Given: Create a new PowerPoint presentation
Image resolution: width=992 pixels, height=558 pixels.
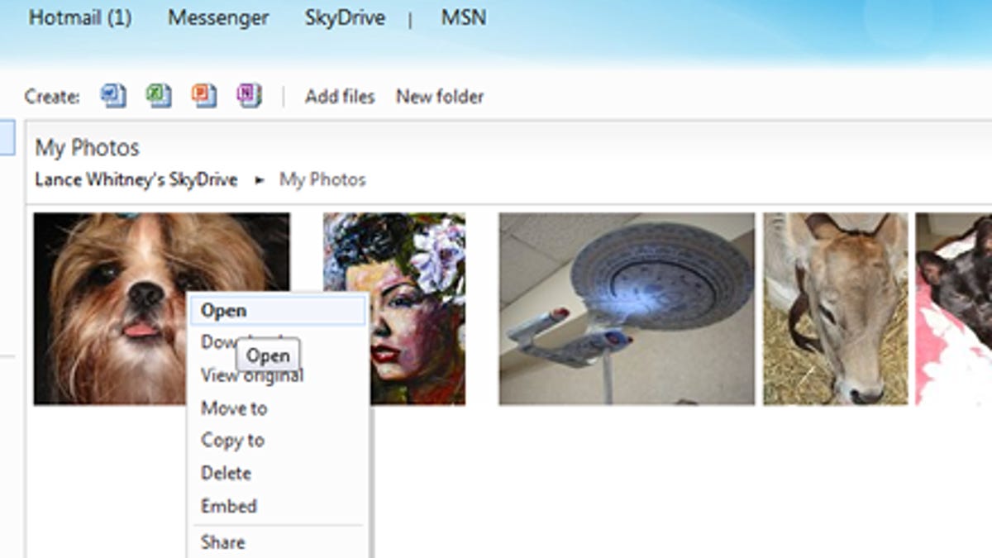Looking at the screenshot, I should tap(203, 95).
